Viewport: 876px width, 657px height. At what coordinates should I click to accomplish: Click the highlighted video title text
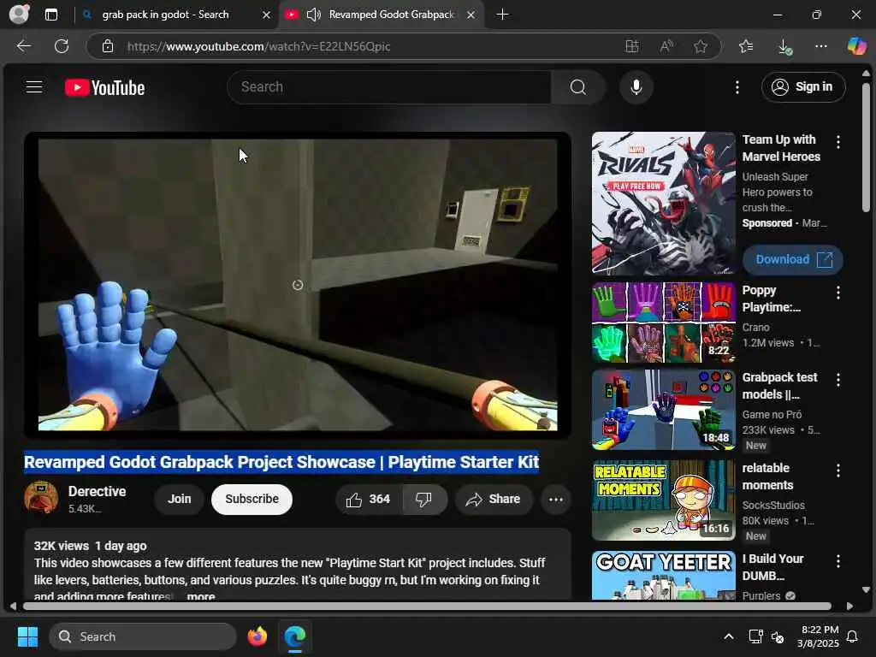[281, 462]
